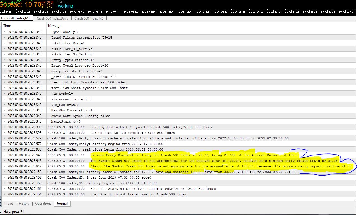The height and width of the screenshot is (215, 357).
Task: Select the Trend_Filter_intermediate_TF=15 log row
Action: [x=179, y=38]
